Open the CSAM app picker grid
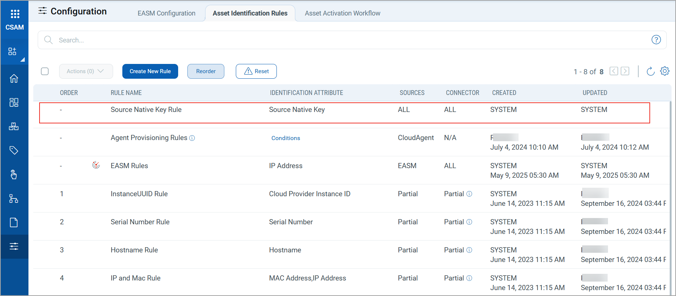Viewport: 676px width, 296px height. click(15, 14)
